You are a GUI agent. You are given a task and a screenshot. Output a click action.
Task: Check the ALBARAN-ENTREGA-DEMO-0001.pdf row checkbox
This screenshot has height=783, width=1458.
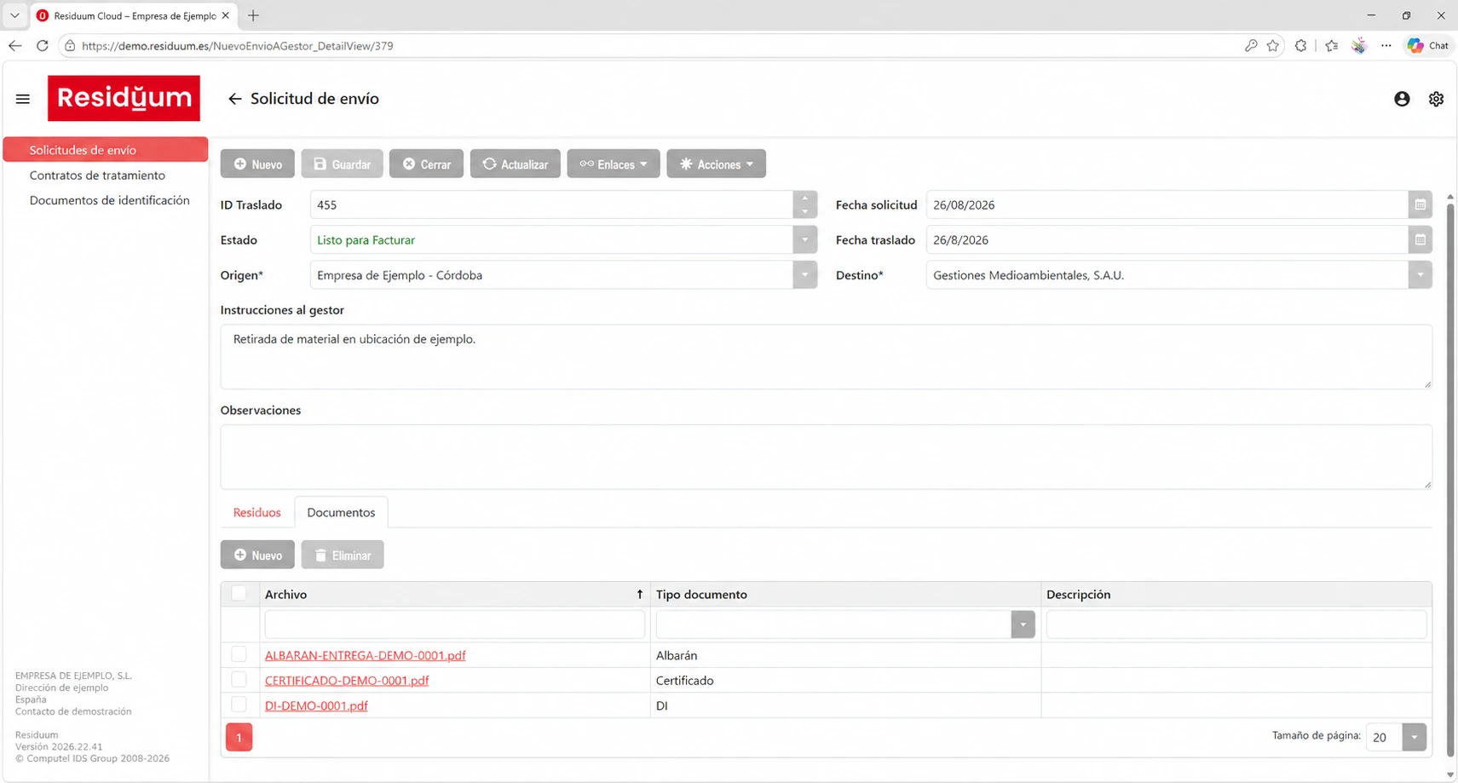coord(239,654)
